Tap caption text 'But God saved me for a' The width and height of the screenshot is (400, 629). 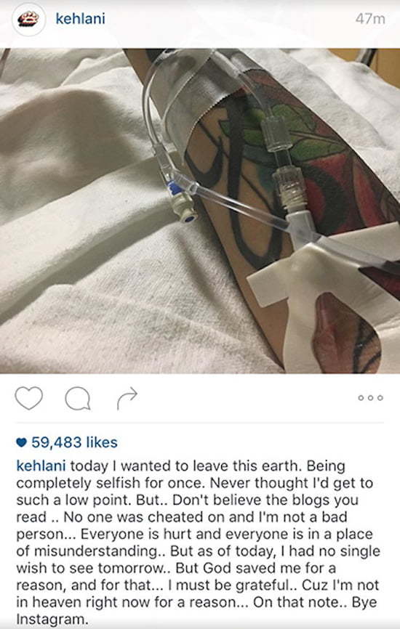[255, 568]
